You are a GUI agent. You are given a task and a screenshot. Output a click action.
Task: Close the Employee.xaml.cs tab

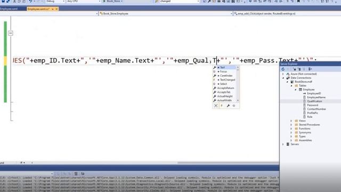click(x=56, y=9)
